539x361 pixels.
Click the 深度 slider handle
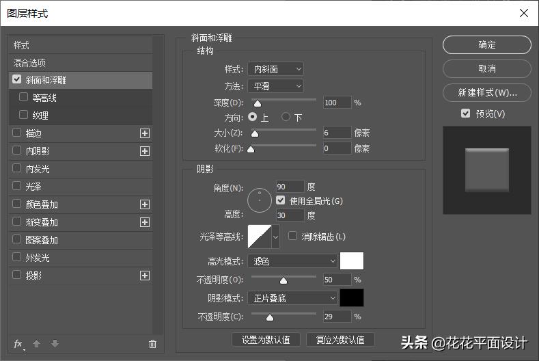tap(257, 104)
